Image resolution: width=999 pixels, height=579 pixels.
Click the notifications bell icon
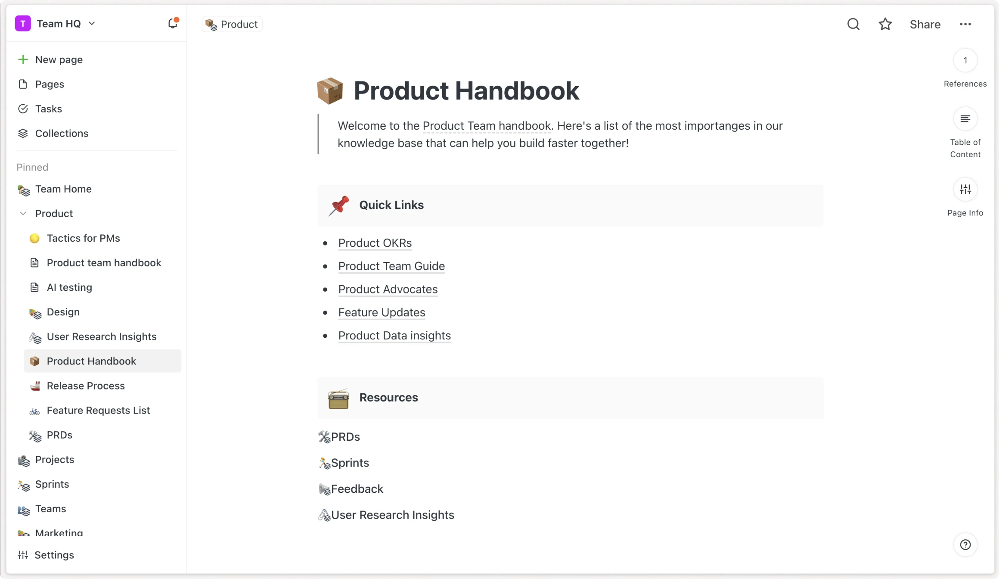[x=173, y=23]
